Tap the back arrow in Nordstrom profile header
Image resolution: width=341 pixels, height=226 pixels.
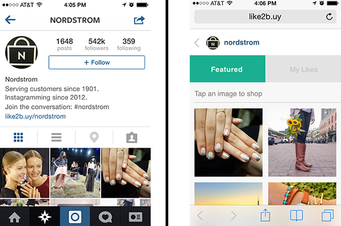click(x=10, y=20)
